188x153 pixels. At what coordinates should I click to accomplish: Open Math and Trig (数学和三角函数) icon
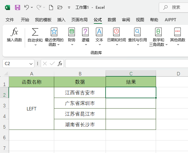coord(158,32)
